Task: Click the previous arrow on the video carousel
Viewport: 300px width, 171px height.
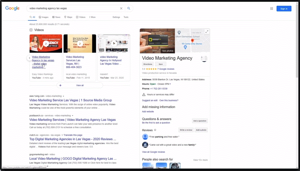Action: [x=29, y=58]
